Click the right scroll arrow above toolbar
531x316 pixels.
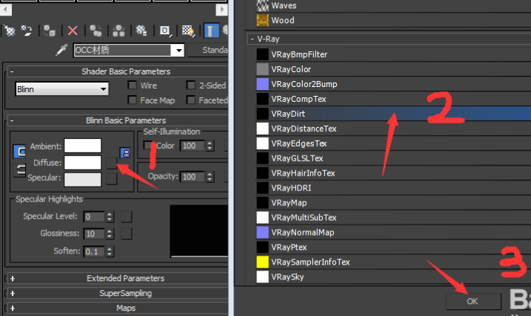[x=222, y=10]
